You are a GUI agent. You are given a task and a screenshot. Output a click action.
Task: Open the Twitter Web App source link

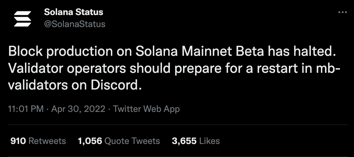click(147, 109)
